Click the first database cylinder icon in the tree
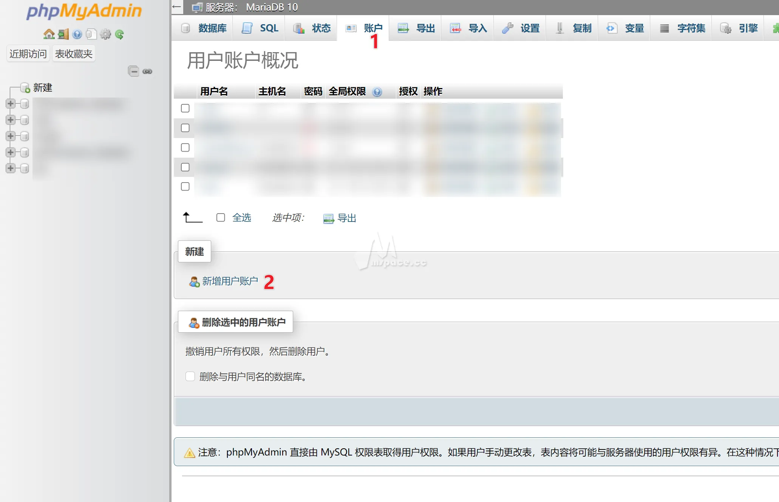This screenshot has width=779, height=502. [25, 104]
